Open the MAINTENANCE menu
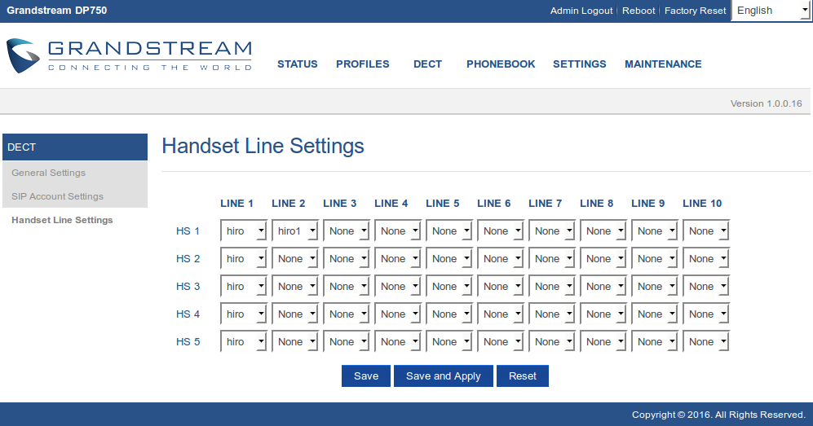813x426 pixels. (x=663, y=64)
